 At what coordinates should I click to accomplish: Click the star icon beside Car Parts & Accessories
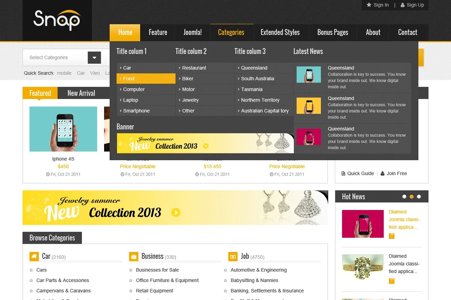(31, 280)
